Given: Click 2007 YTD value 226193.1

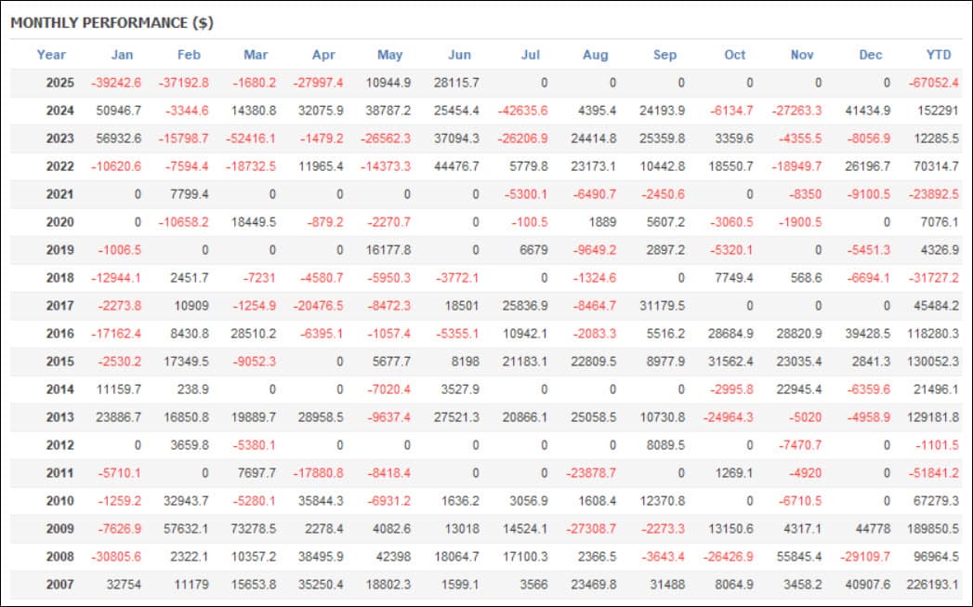Looking at the screenshot, I should pyautogui.click(x=933, y=585).
